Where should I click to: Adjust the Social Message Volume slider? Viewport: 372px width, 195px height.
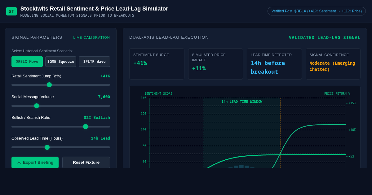[61, 106]
